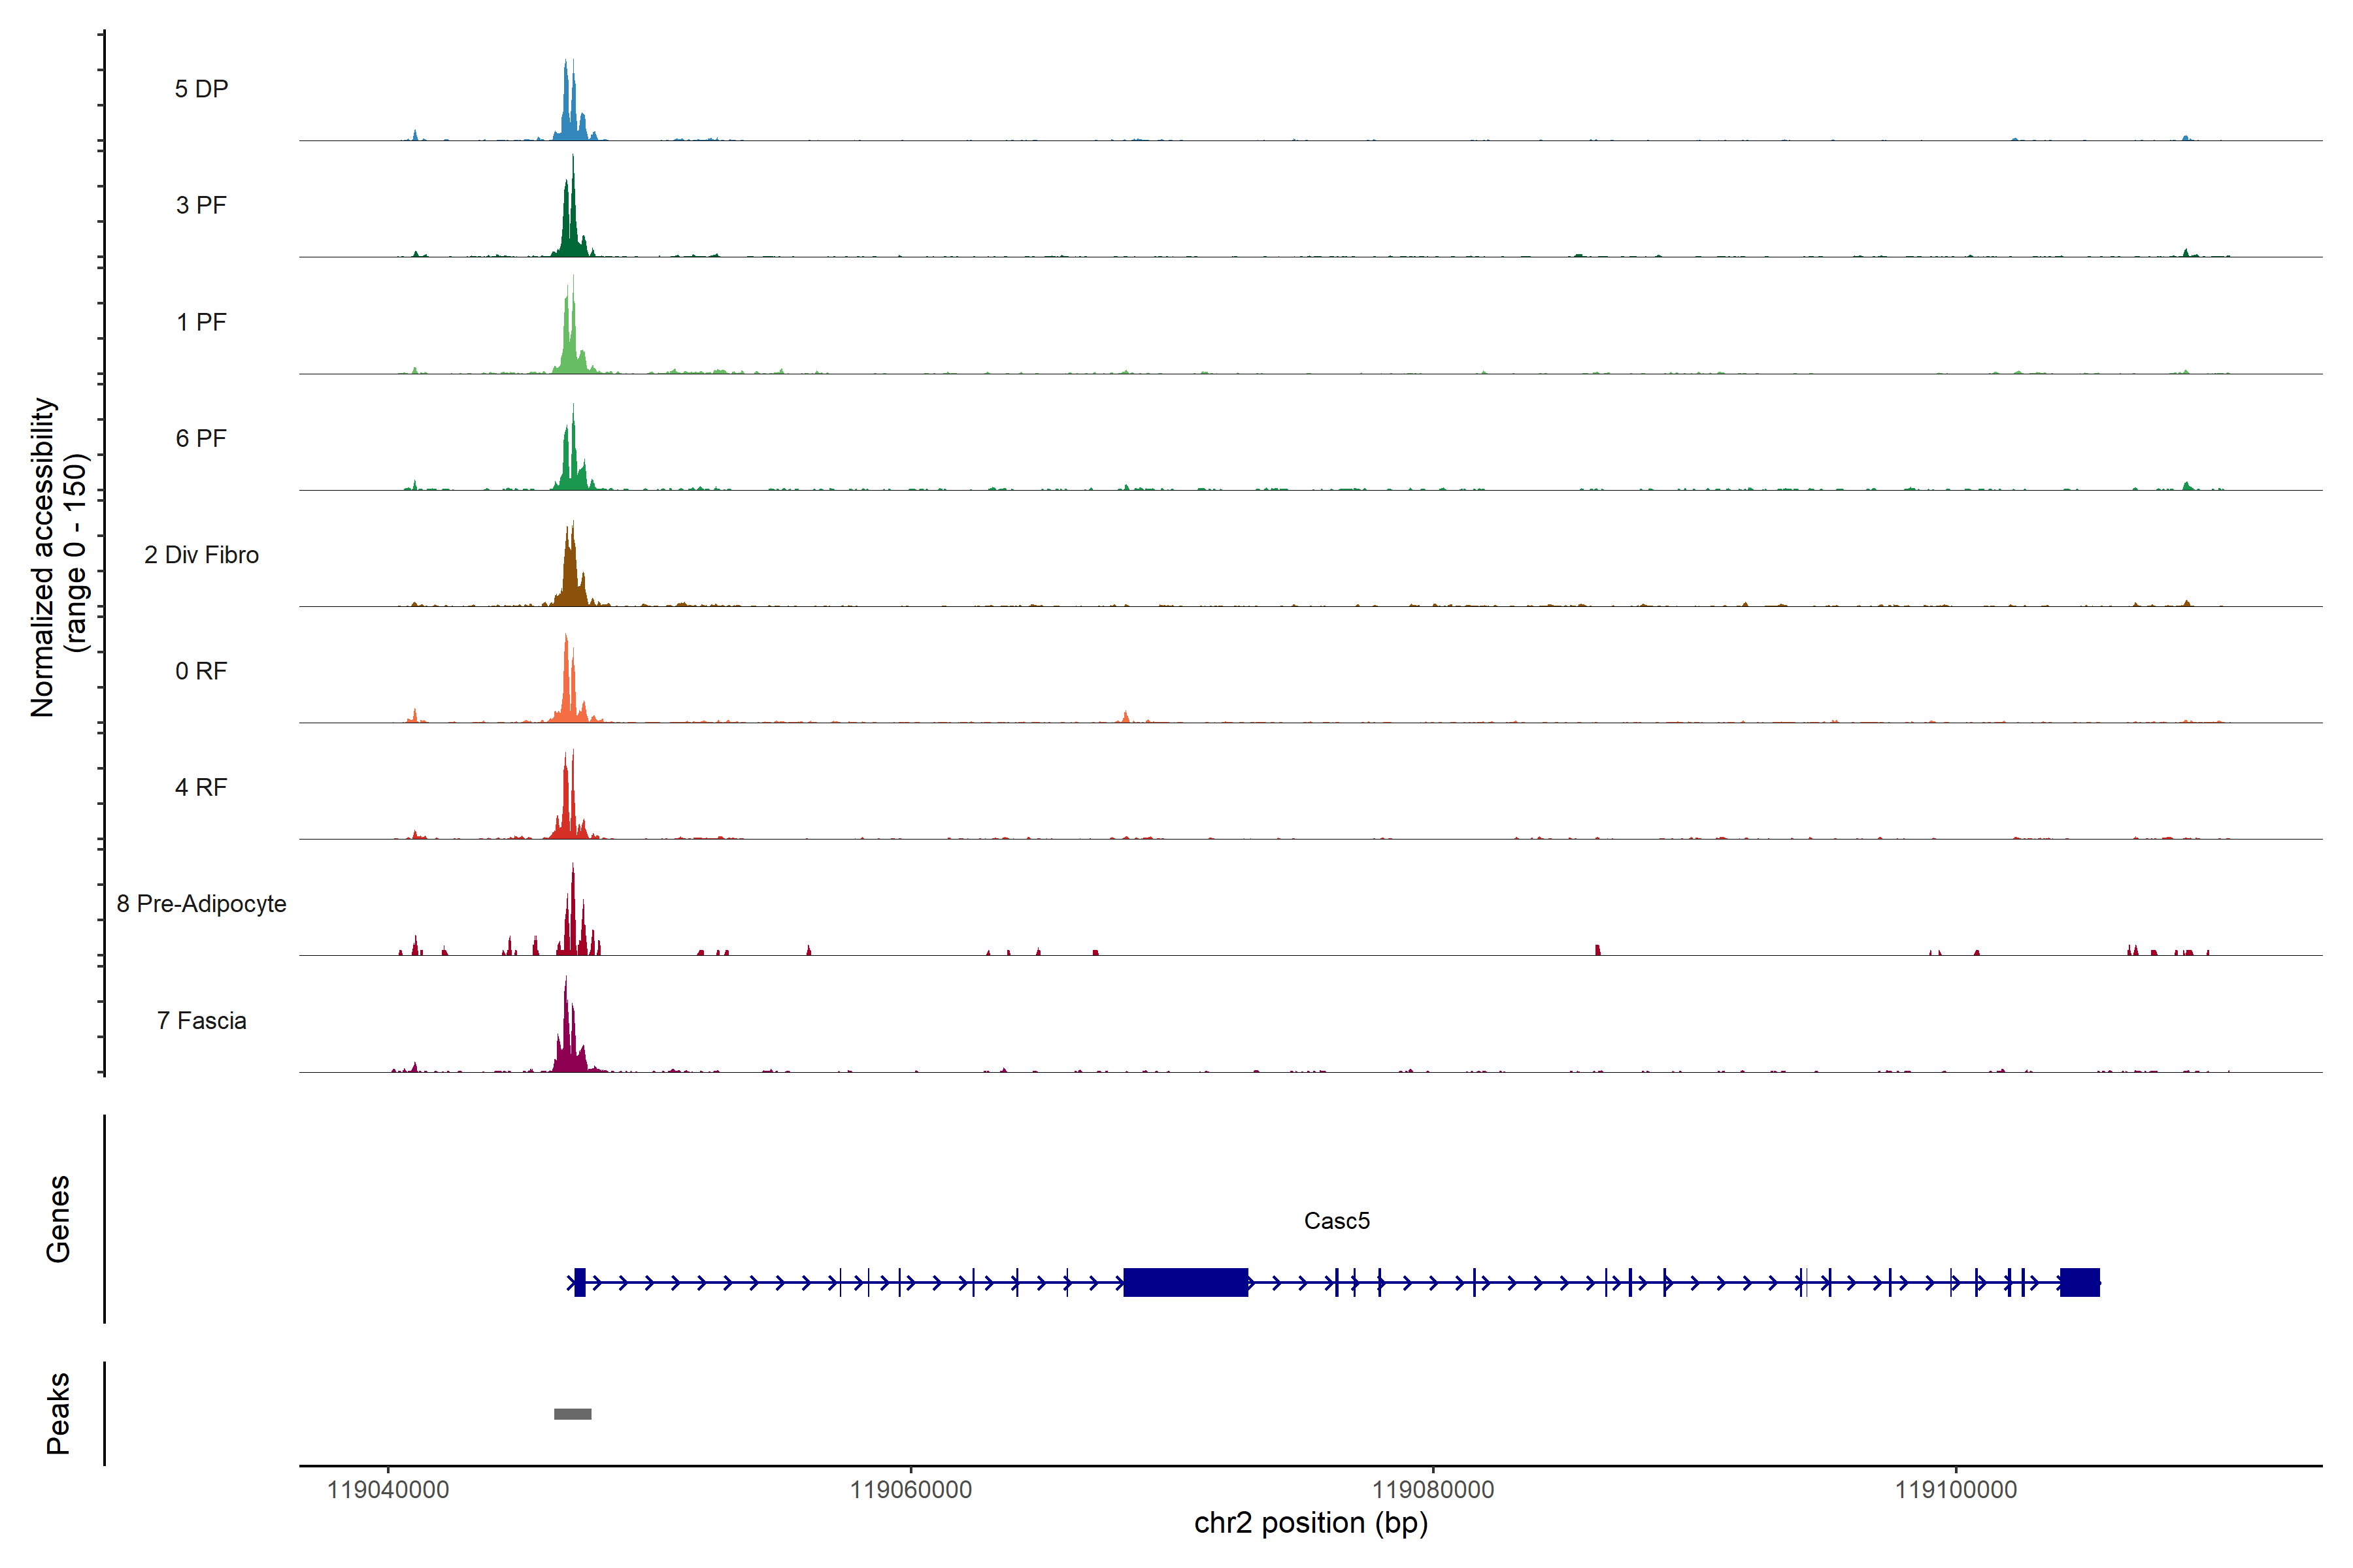2353x1568 pixels.
Task: Click the 119060000 axis tick label
Action: (910, 1490)
